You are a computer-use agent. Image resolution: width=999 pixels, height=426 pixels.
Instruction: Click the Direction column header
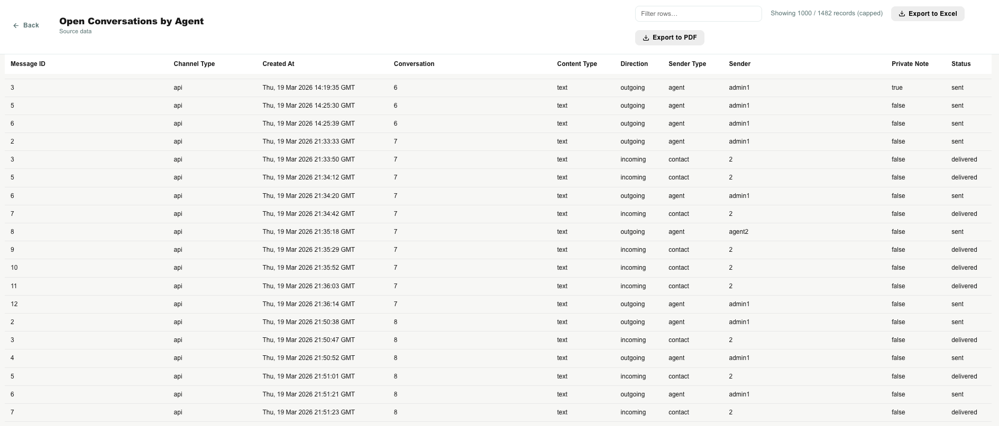634,64
